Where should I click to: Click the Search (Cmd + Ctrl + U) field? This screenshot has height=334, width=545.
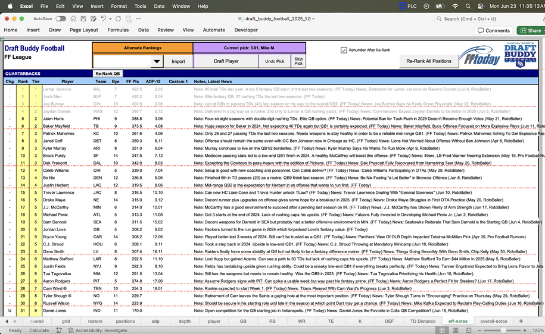[x=486, y=19]
